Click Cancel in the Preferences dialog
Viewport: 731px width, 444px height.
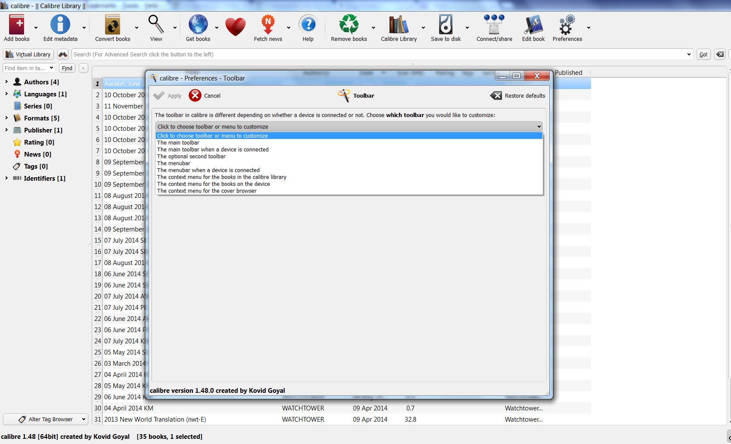(x=204, y=96)
